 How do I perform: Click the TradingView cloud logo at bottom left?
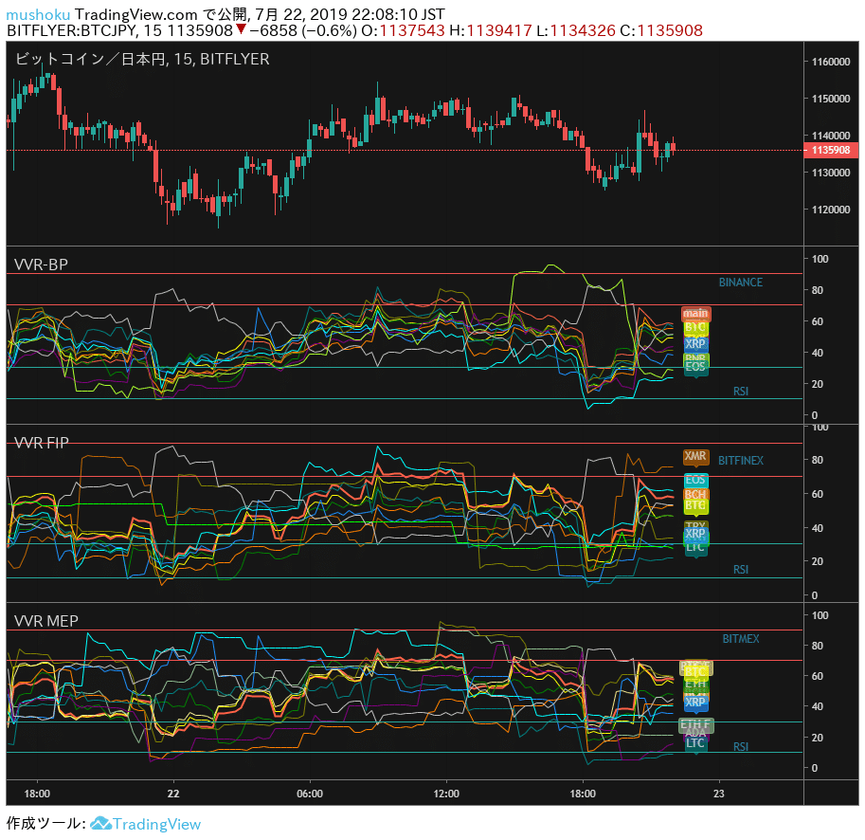99,825
